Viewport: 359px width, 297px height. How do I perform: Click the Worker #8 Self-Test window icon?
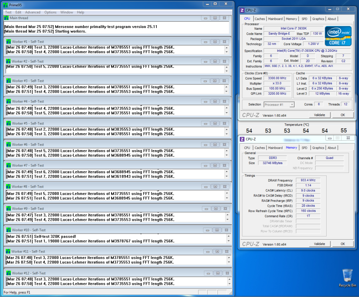(x=8, y=186)
